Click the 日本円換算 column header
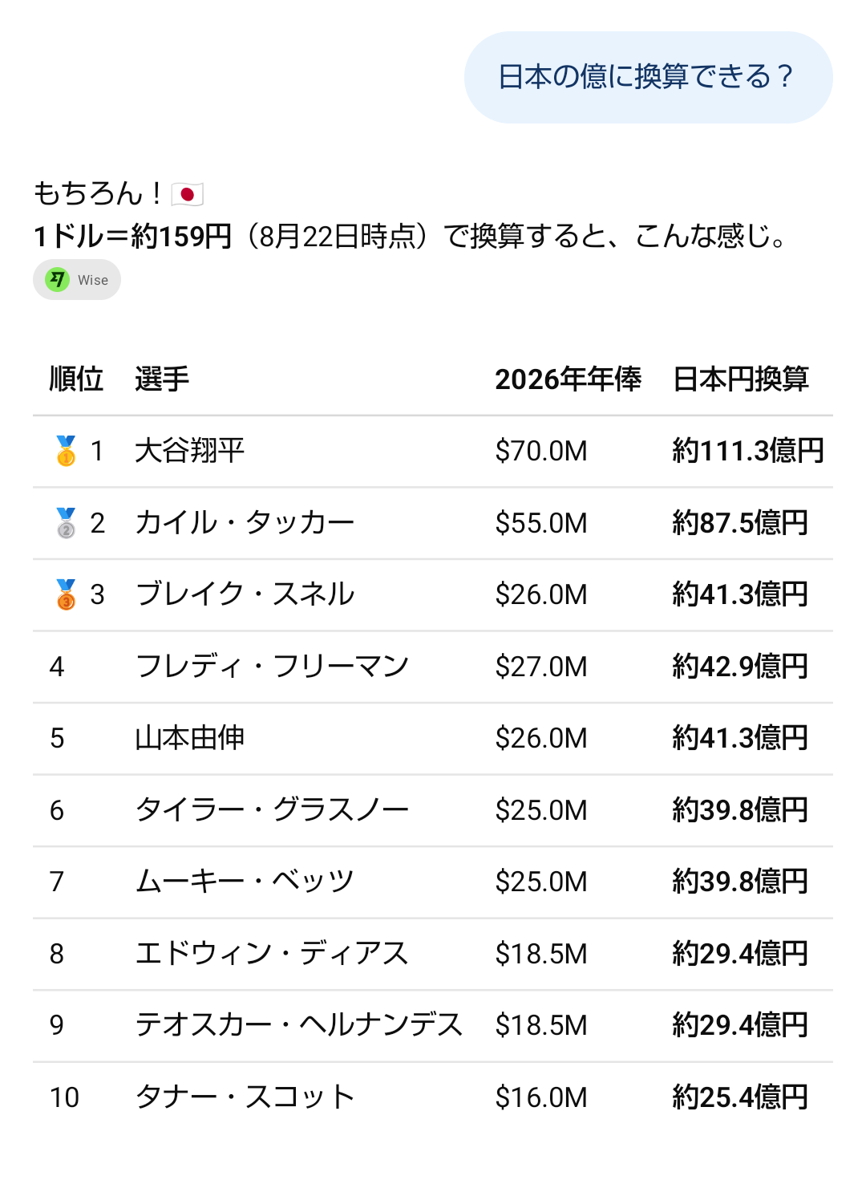The width and height of the screenshot is (866, 1180). [741, 379]
